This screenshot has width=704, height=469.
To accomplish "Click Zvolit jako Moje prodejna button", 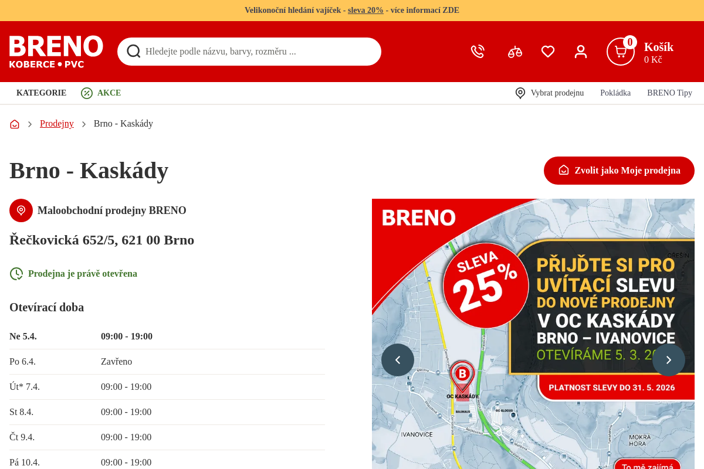I will (619, 171).
